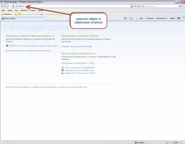
Task: Click the Live Search translate icon
Action: [62, 73]
